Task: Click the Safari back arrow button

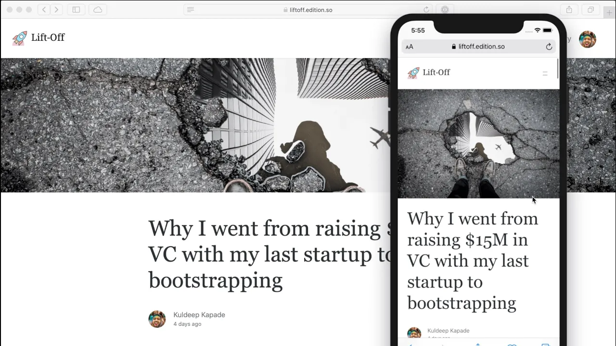Action: click(44, 10)
